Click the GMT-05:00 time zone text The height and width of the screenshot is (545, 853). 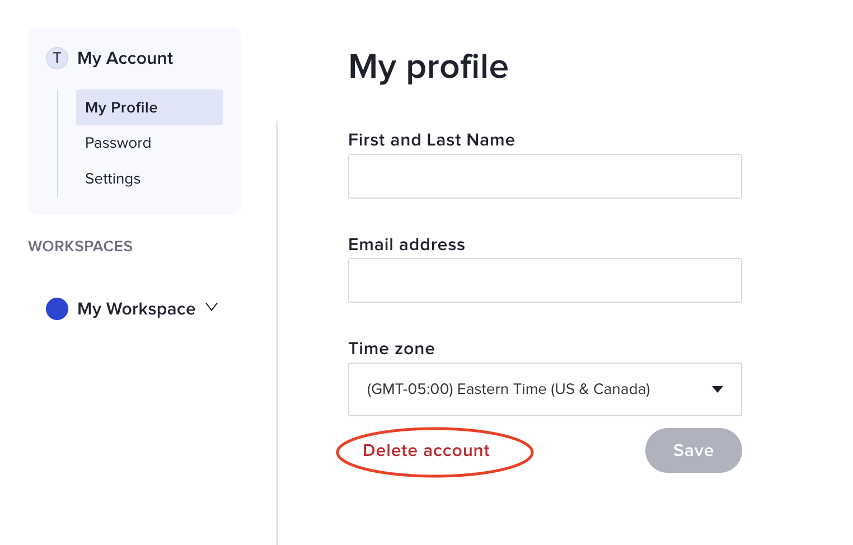coord(410,389)
